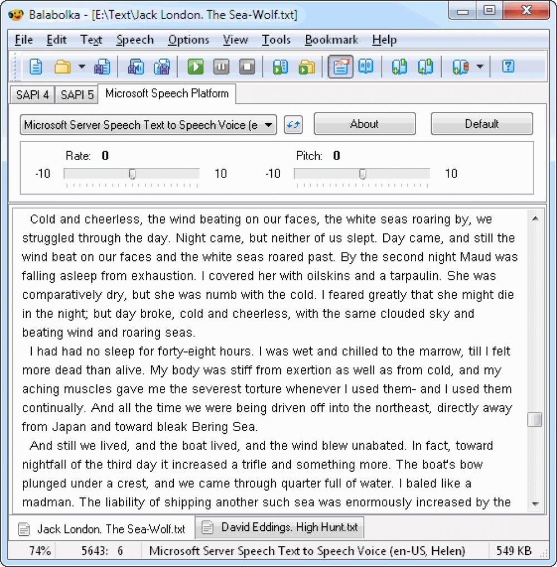Screen dimensions: 557x567
Task: Open the Speech menu
Action: click(x=135, y=40)
